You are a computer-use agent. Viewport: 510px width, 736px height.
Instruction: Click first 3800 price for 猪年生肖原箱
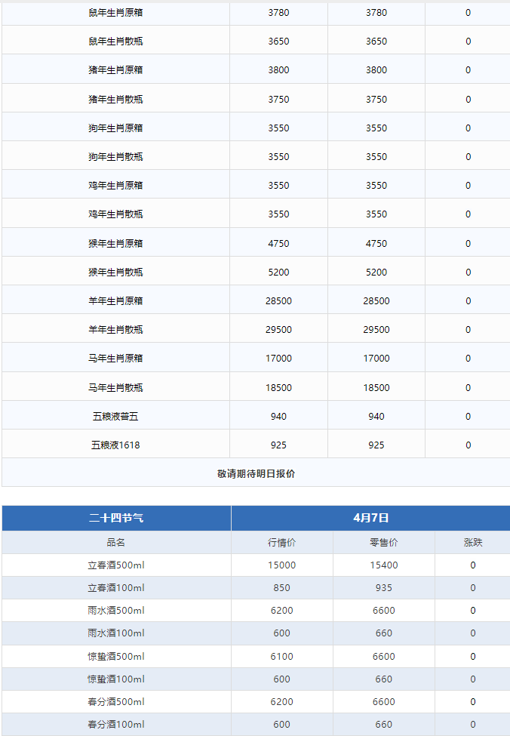pos(278,70)
